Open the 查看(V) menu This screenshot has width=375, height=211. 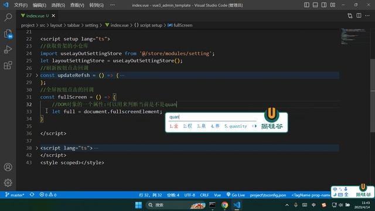click(77, 5)
